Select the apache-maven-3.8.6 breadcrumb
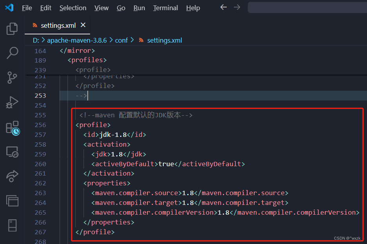The width and height of the screenshot is (367, 244). tap(77, 40)
